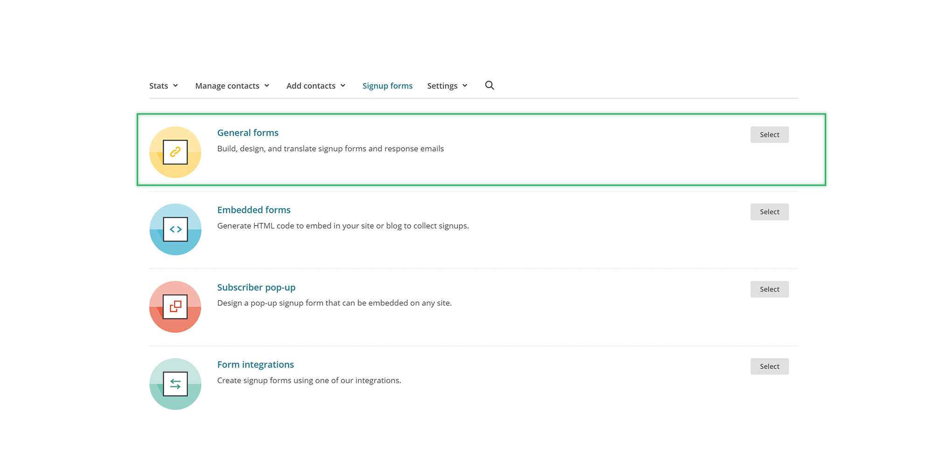Open the Settings dropdown menu
The width and height of the screenshot is (933, 466).
(x=447, y=86)
